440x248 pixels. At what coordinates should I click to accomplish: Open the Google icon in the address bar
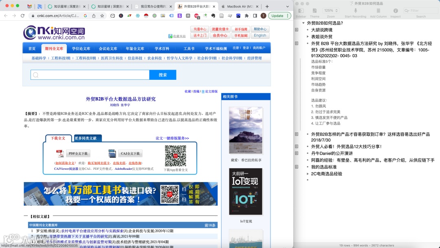pos(85,16)
